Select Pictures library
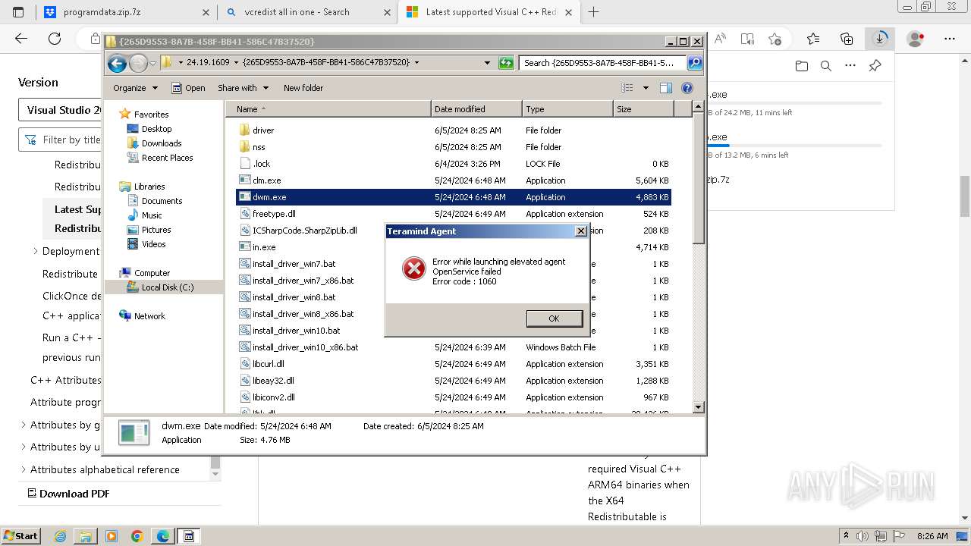The image size is (971, 546). tap(156, 230)
